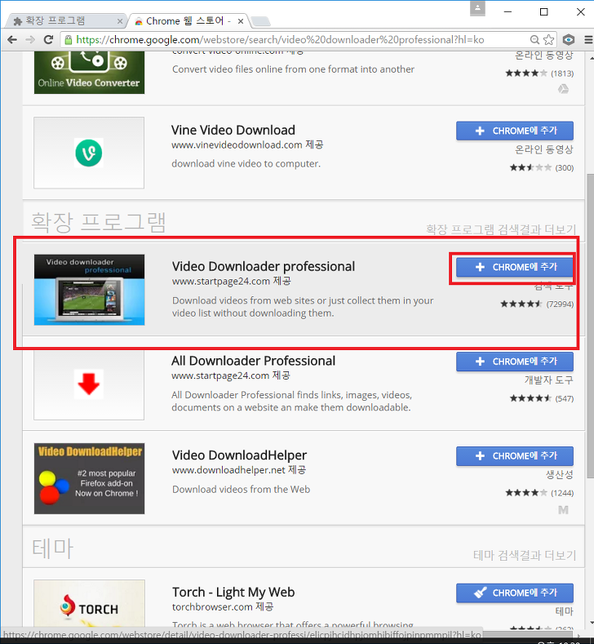Screen dimensions: 594x644
Task: Add Vine Video Download to Chrome
Action: click(x=515, y=131)
